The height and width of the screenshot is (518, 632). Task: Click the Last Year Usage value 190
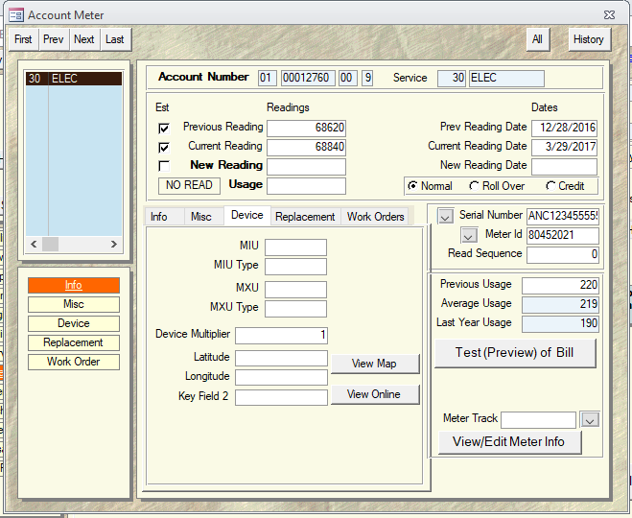tap(560, 324)
